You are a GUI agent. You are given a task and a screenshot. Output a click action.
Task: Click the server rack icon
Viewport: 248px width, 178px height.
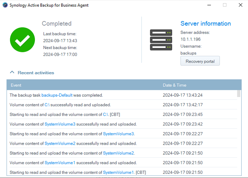click(x=161, y=39)
